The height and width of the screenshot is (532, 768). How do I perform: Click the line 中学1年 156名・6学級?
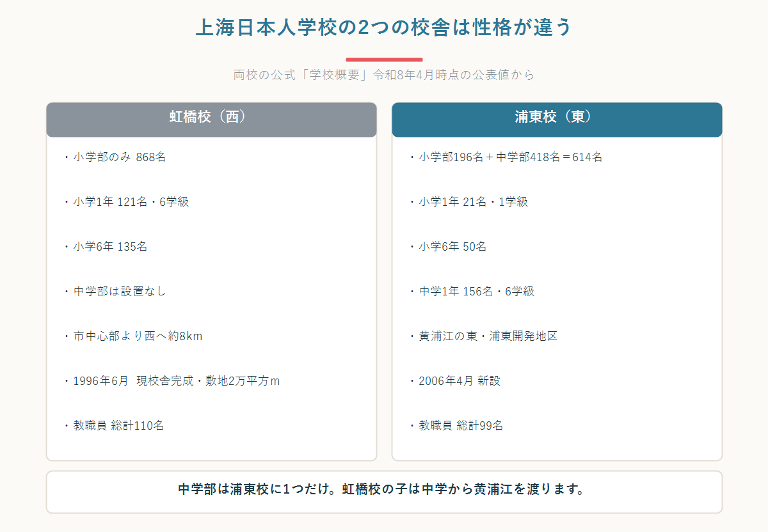tap(471, 291)
